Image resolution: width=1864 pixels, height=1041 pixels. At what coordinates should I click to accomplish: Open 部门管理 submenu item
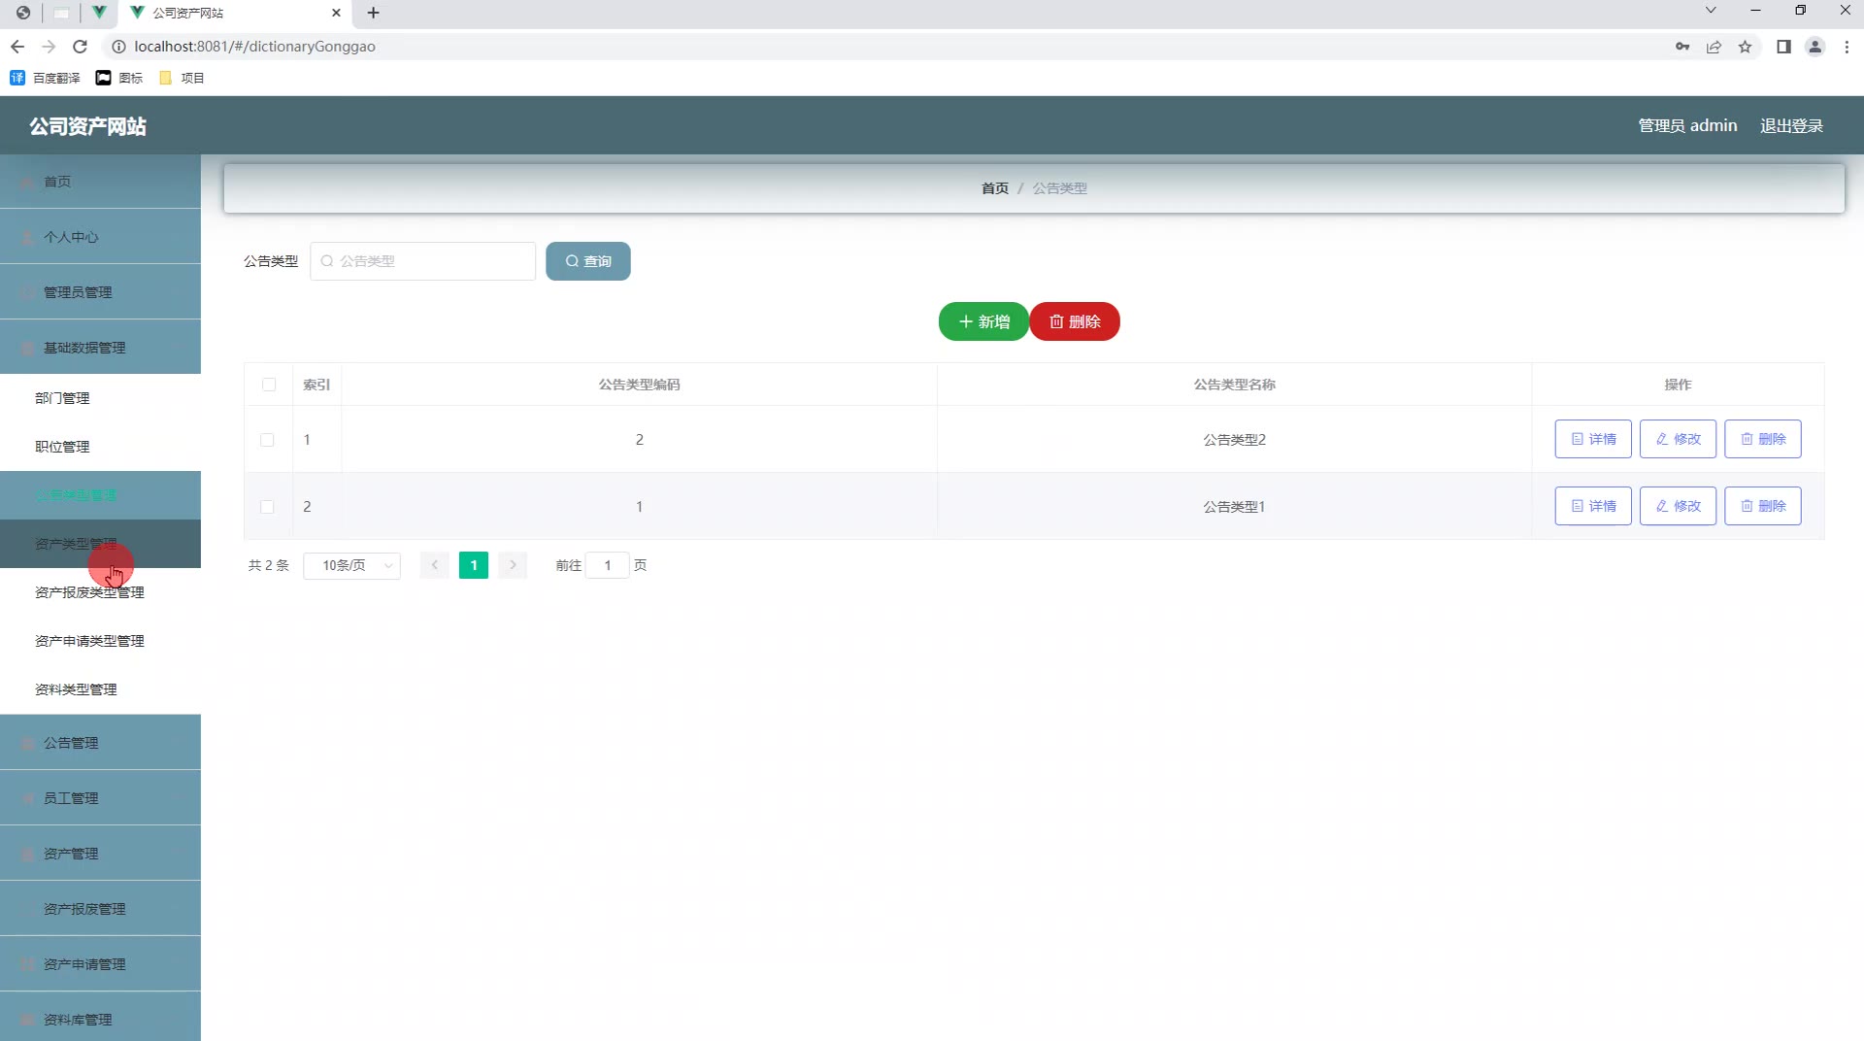62,398
